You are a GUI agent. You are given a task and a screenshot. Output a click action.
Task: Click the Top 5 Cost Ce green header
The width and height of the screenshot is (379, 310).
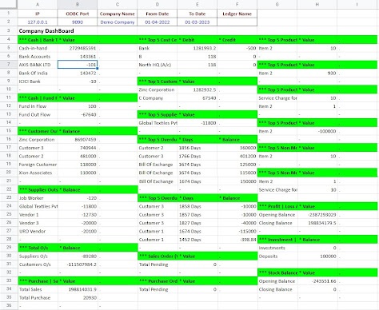tap(158, 40)
